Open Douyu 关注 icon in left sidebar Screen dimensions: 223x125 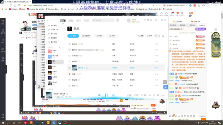tap(3, 22)
